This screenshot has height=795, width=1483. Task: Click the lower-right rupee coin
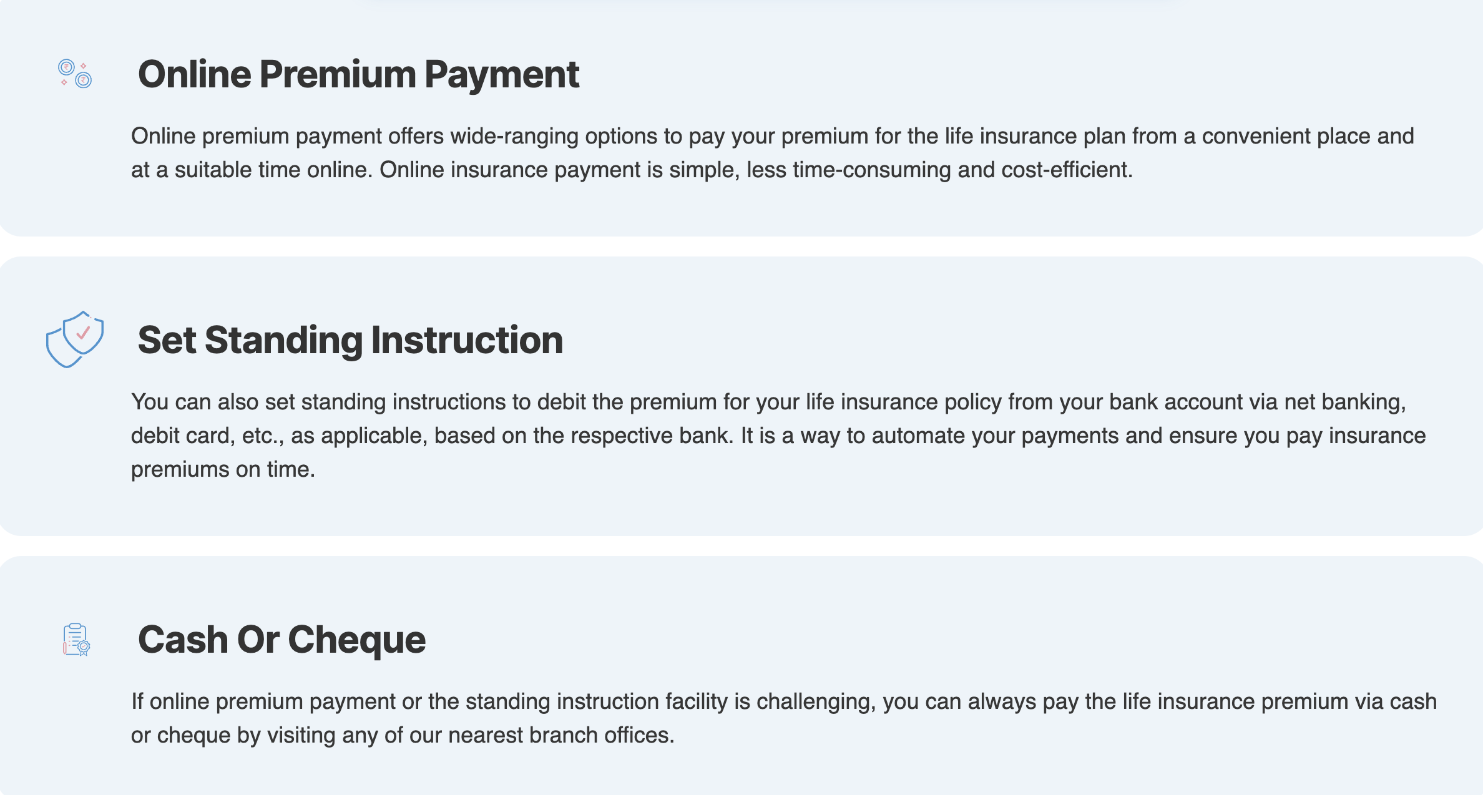click(84, 80)
